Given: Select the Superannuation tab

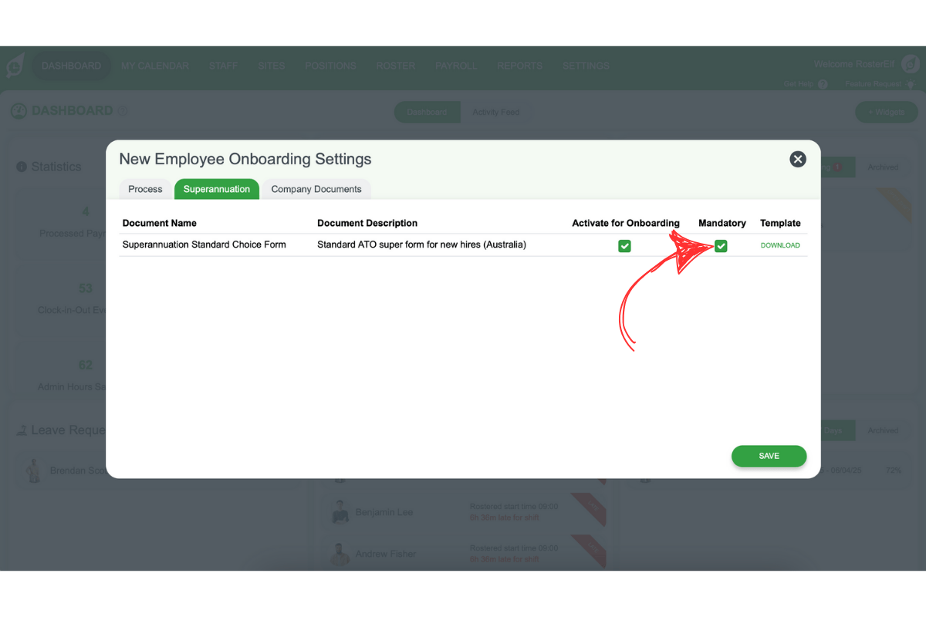Looking at the screenshot, I should click(217, 189).
